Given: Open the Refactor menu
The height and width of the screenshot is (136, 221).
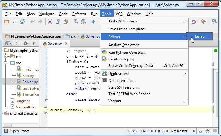Looking at the screenshot, I should [x=79, y=14].
